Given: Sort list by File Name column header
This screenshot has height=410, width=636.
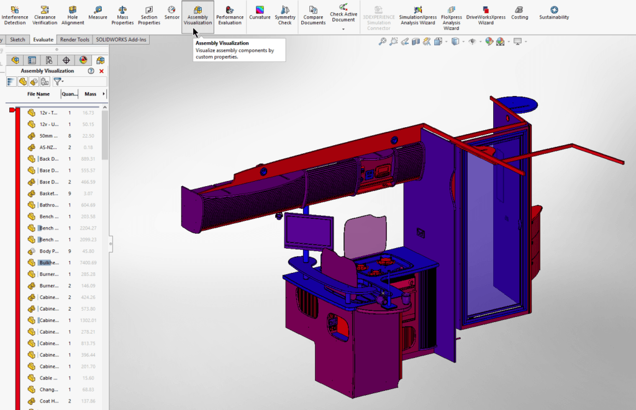Looking at the screenshot, I should tap(39, 94).
